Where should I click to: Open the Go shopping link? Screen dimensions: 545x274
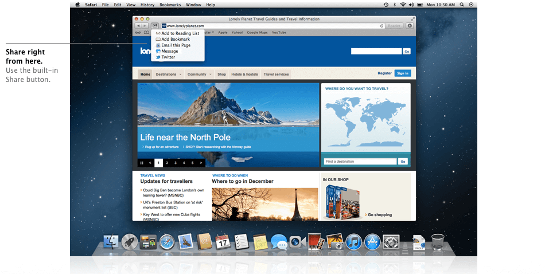[x=379, y=215]
